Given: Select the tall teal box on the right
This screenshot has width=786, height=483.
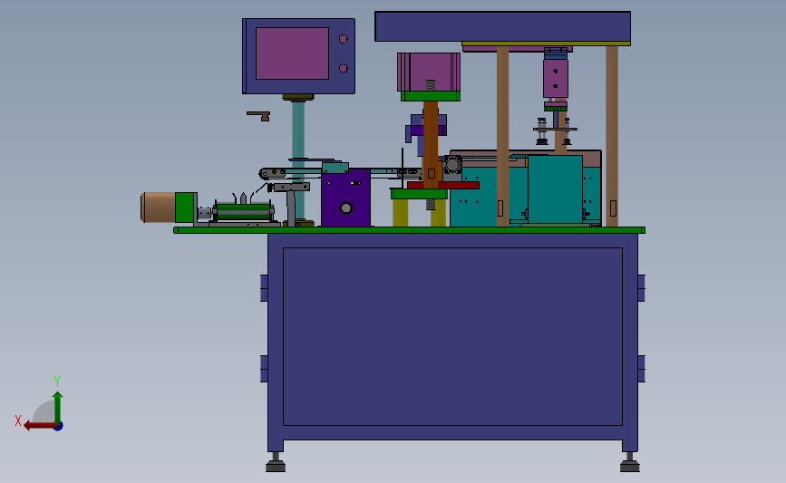Looking at the screenshot, I should pos(555,188).
